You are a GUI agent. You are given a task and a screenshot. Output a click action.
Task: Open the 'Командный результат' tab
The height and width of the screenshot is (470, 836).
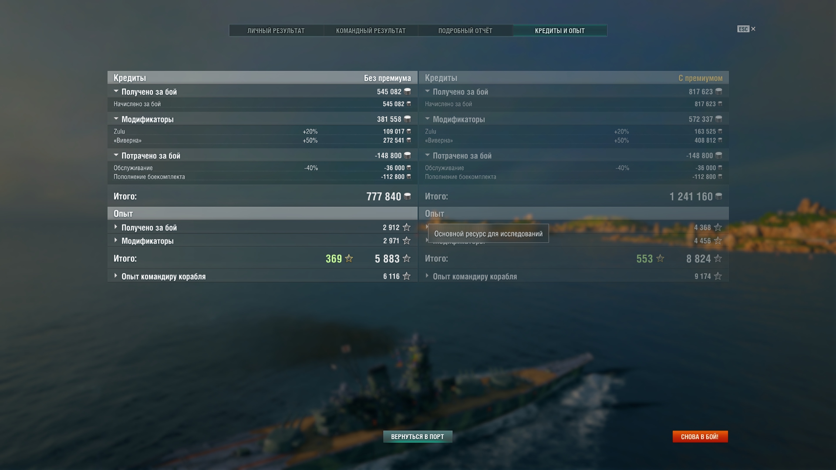pyautogui.click(x=371, y=30)
